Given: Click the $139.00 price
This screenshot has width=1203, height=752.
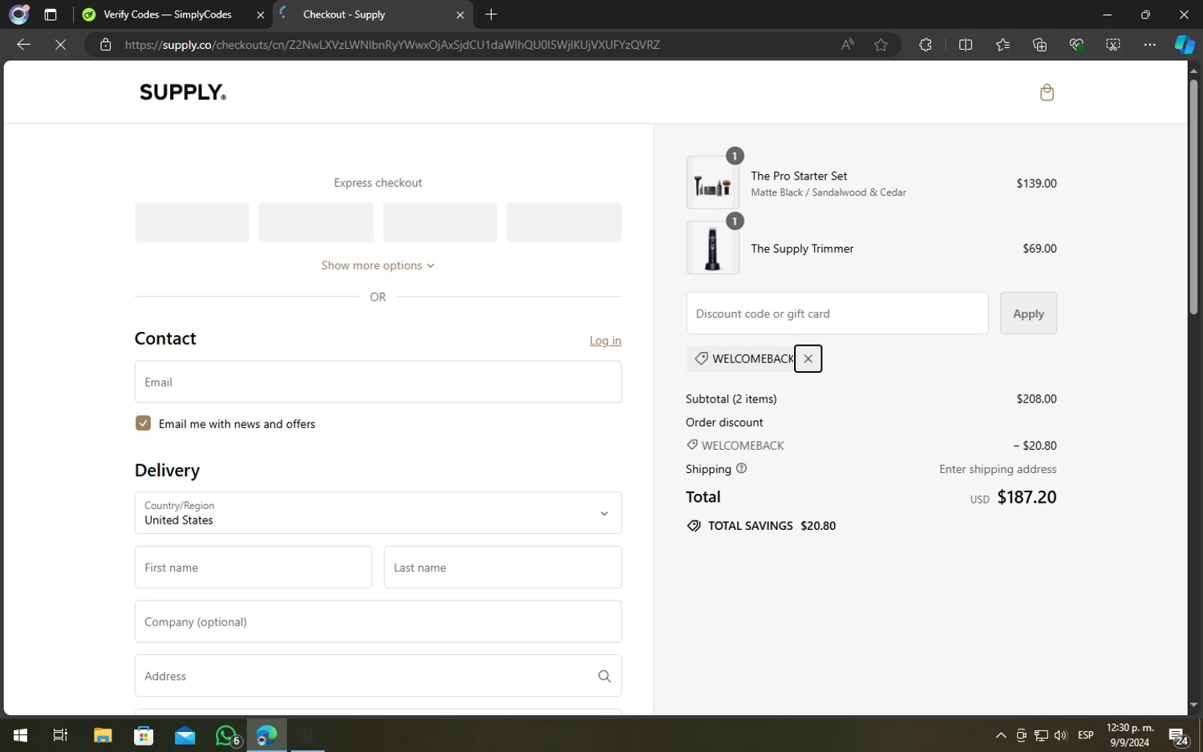Looking at the screenshot, I should pyautogui.click(x=1036, y=183).
